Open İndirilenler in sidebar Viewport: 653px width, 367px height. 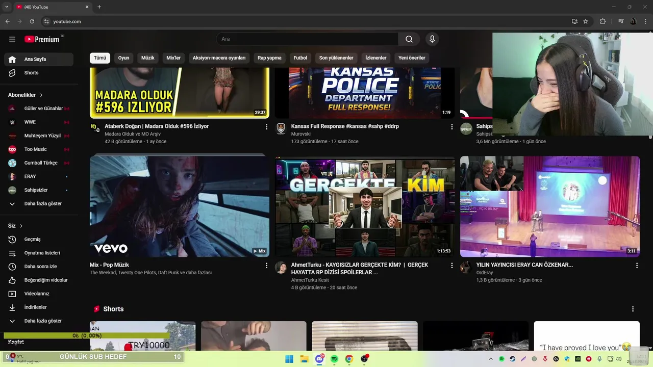pyautogui.click(x=39, y=307)
